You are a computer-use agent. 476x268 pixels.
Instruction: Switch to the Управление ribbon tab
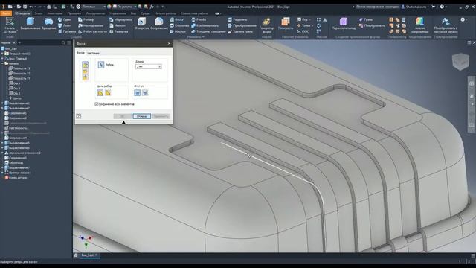point(118,13)
